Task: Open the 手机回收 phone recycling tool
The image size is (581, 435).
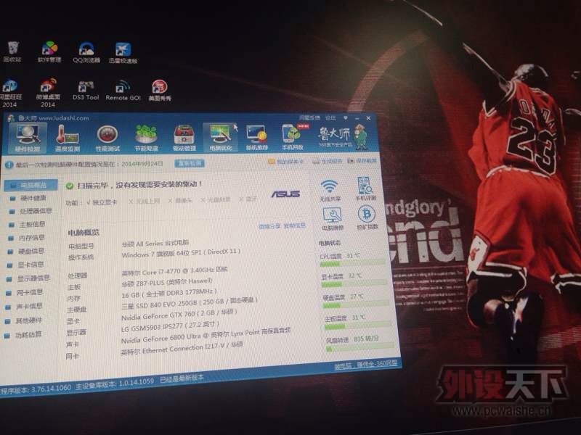Action: pos(293,137)
